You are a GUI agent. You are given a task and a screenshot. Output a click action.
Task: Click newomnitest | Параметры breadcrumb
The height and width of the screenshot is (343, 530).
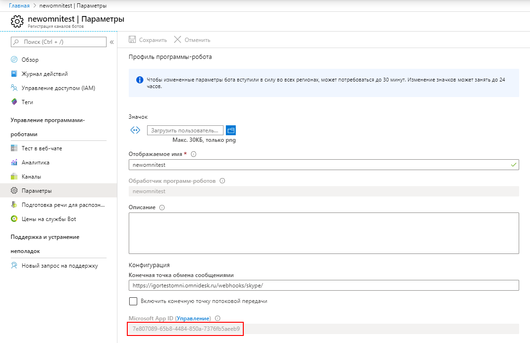[x=73, y=5]
